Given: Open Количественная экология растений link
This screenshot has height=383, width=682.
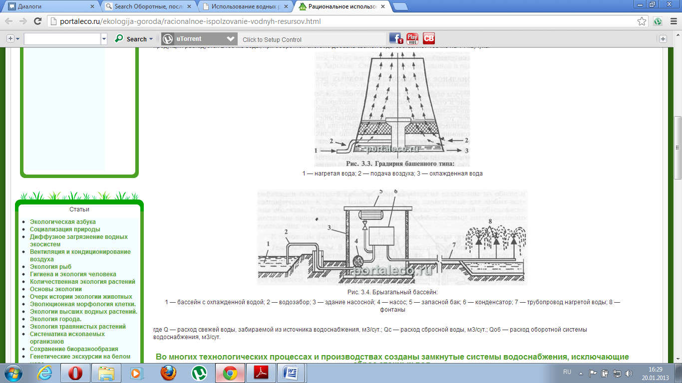Looking at the screenshot, I should tap(82, 282).
